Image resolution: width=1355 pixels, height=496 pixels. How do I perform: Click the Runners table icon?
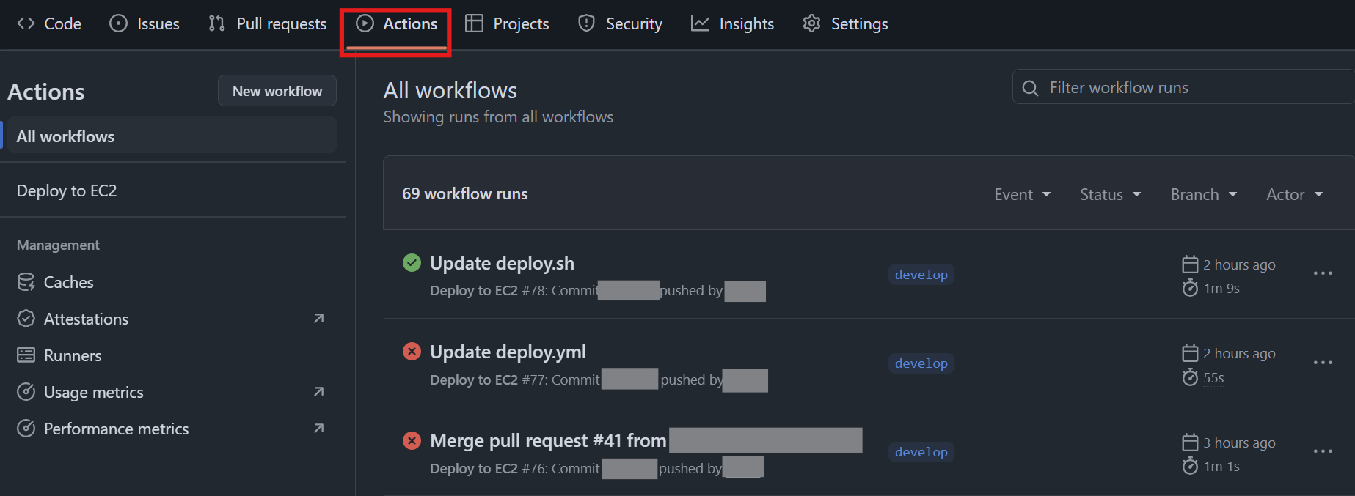[x=26, y=355]
